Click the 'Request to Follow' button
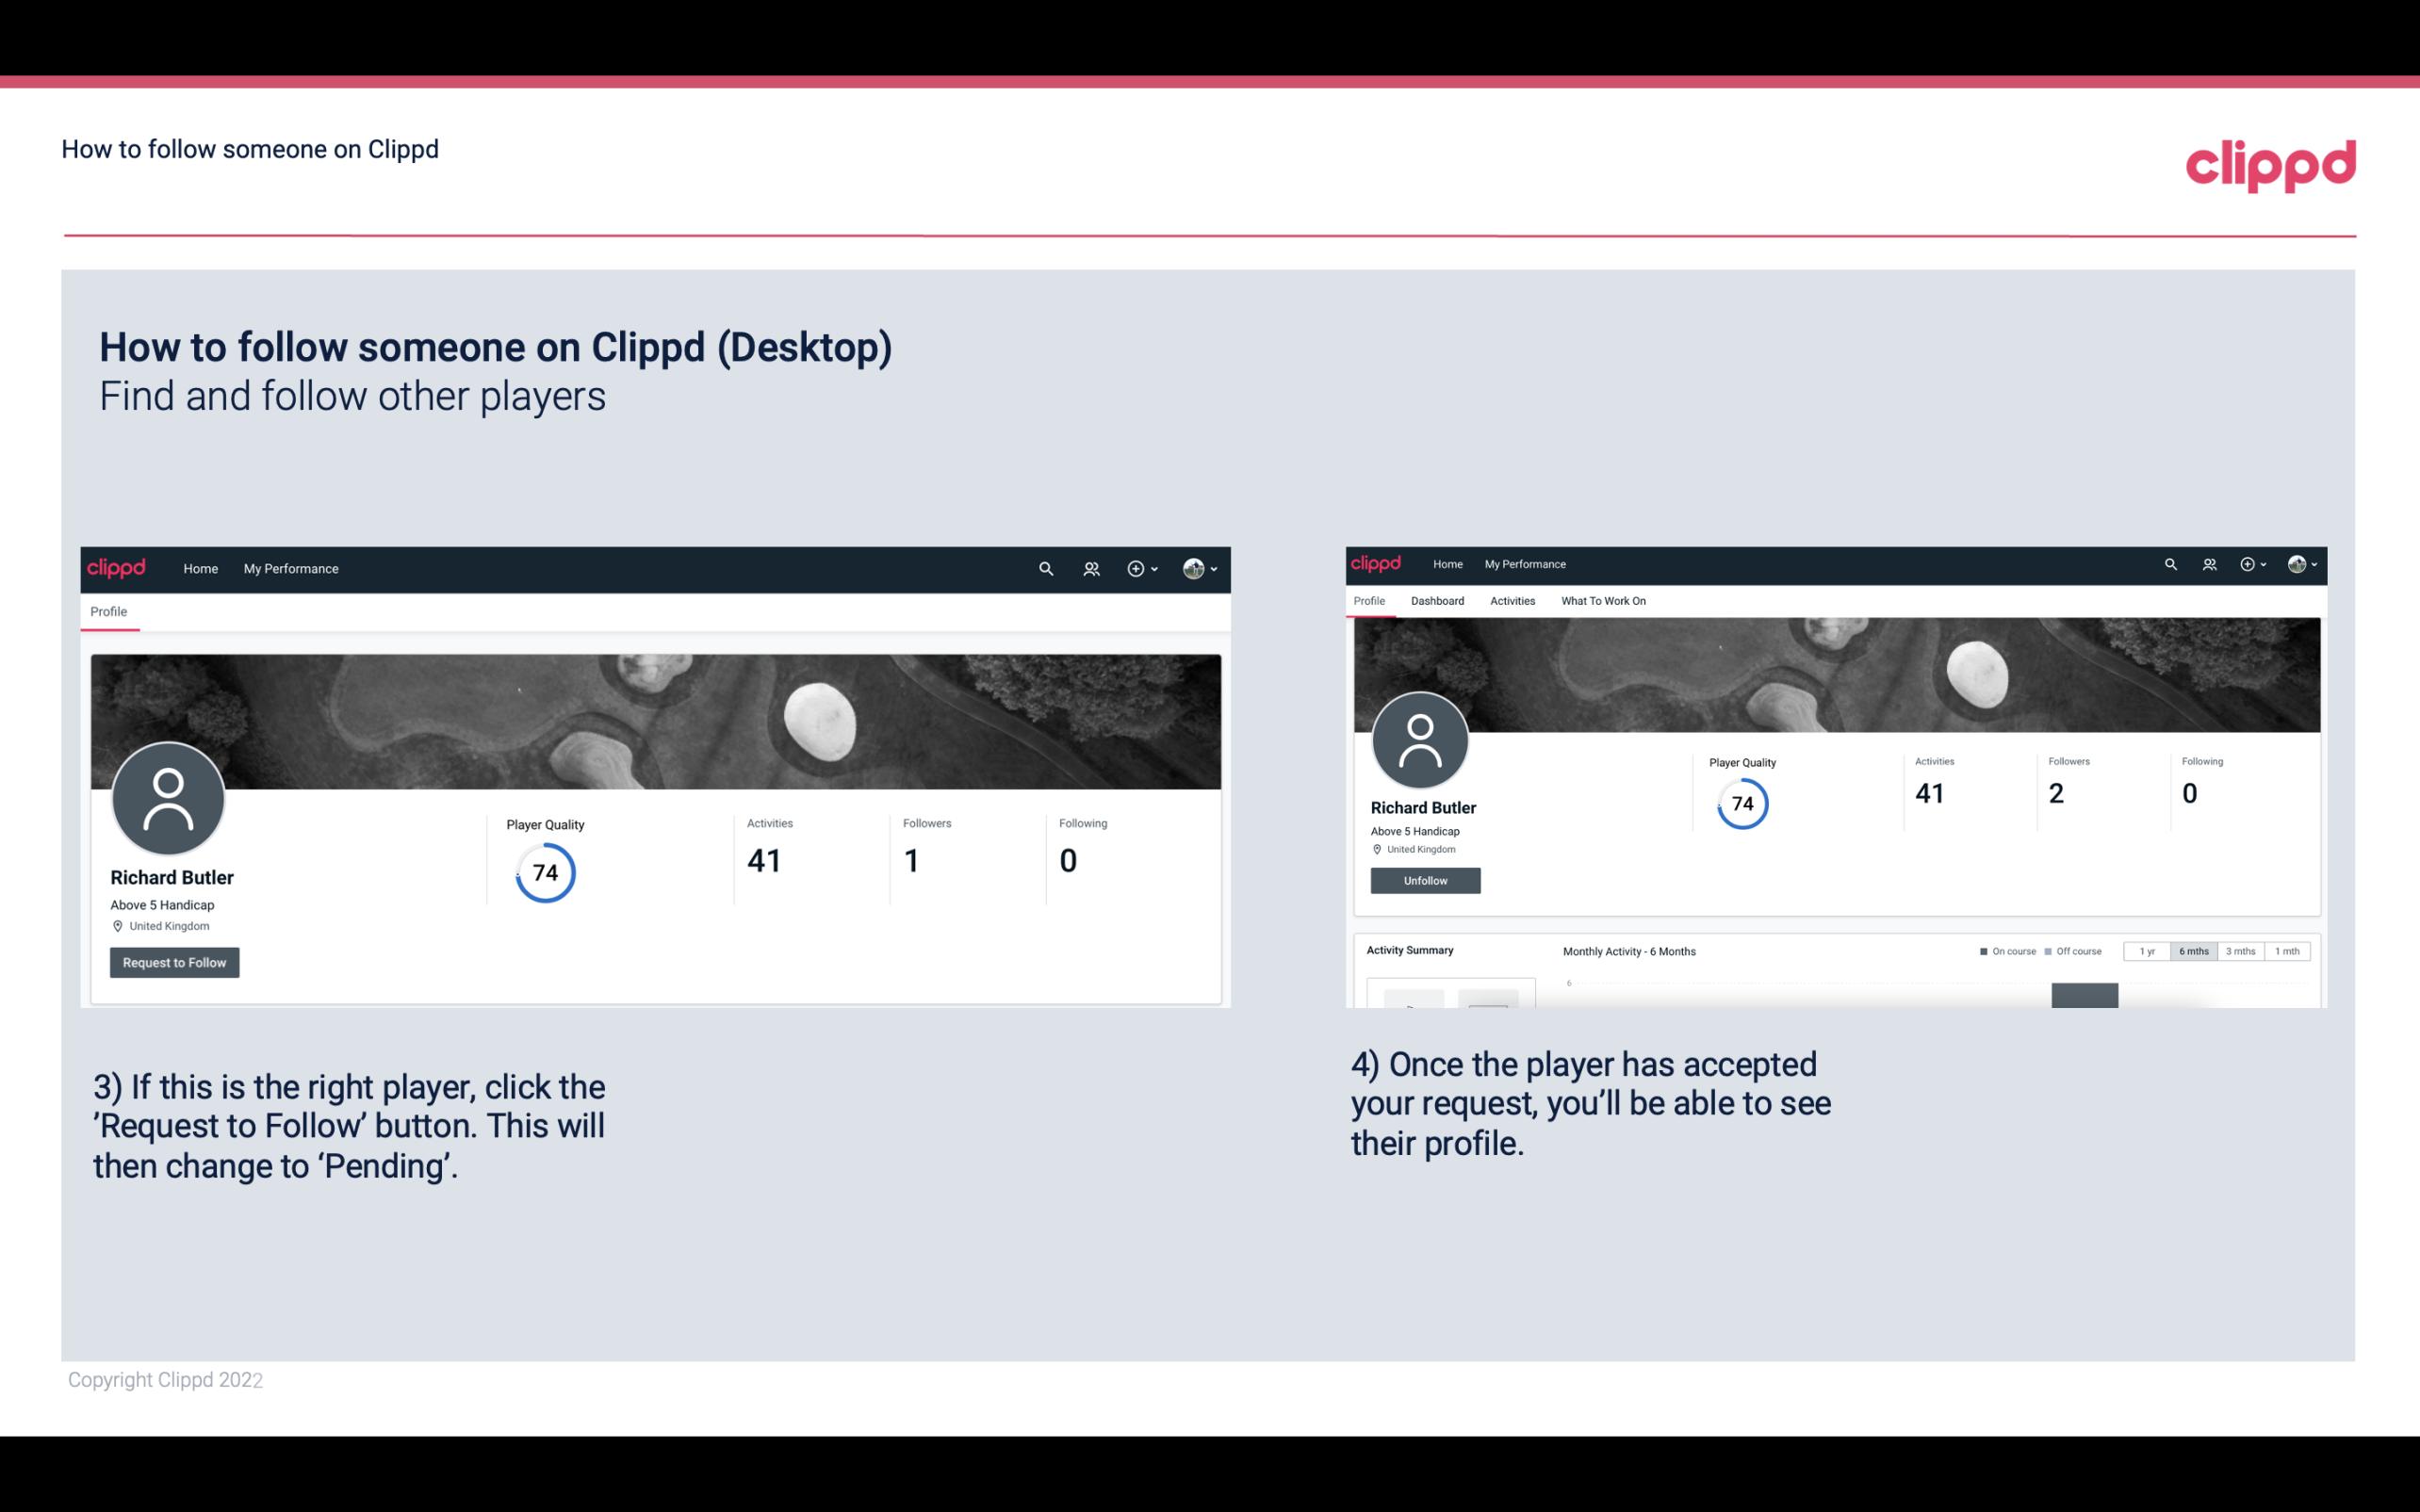2420x1512 pixels. click(174, 962)
